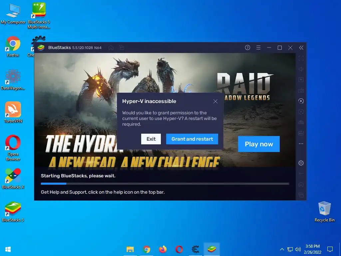Click the Android home icon in sidebar
The image size is (341, 256).
pos(301,185)
